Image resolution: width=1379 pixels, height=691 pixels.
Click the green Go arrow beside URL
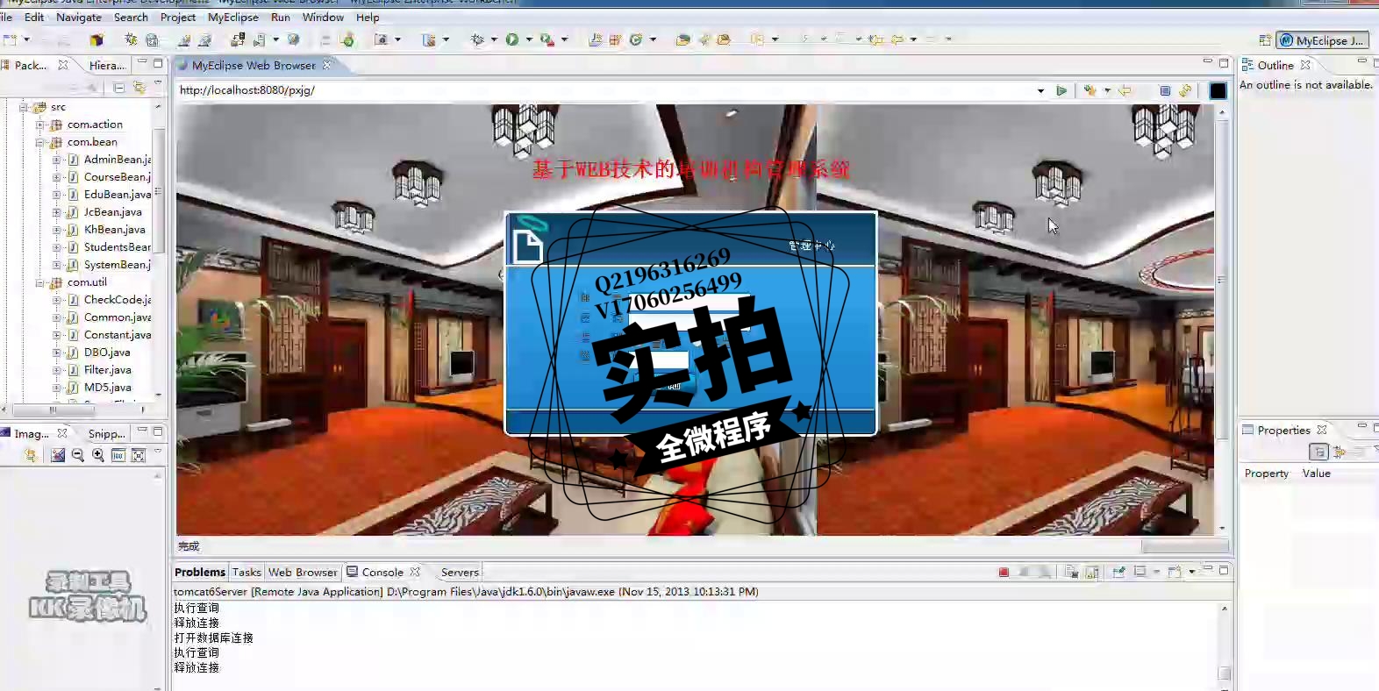pyautogui.click(x=1061, y=90)
